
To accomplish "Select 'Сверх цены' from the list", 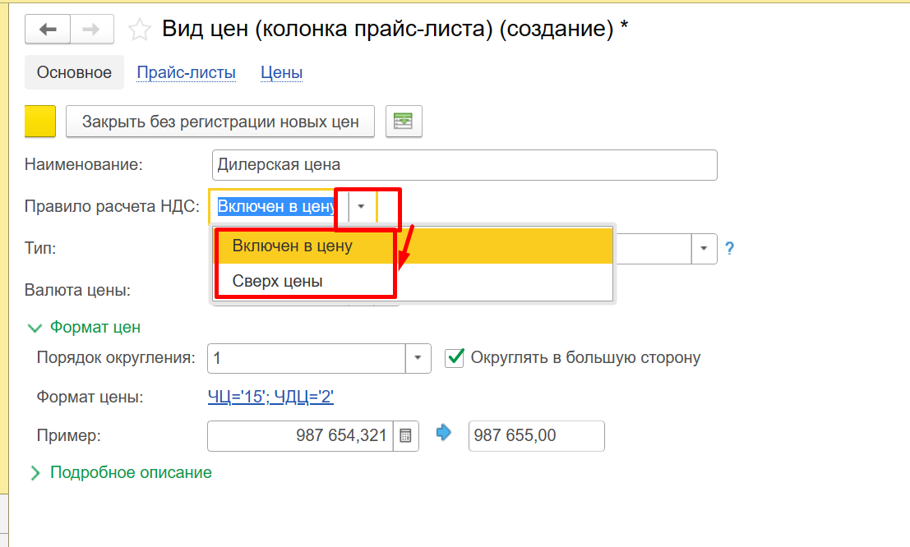I will (277, 282).
